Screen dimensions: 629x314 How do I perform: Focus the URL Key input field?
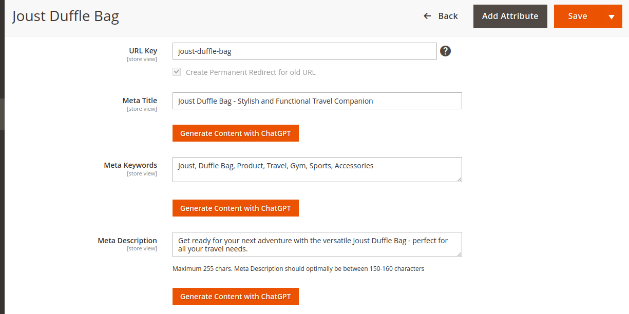point(304,51)
